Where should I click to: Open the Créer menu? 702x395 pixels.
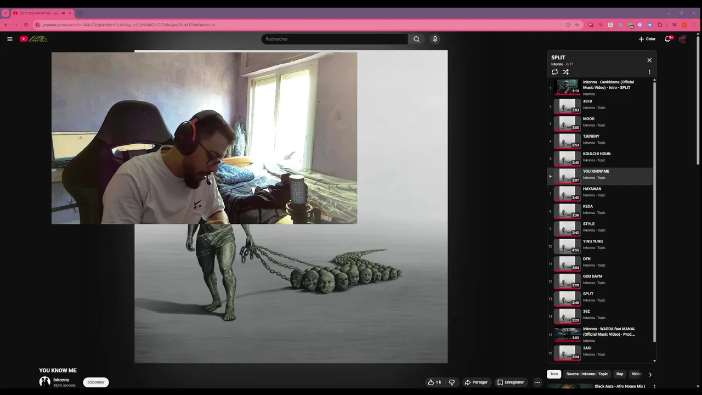pyautogui.click(x=647, y=39)
